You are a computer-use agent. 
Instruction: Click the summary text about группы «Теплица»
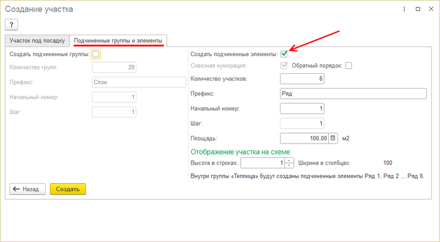pyautogui.click(x=307, y=177)
